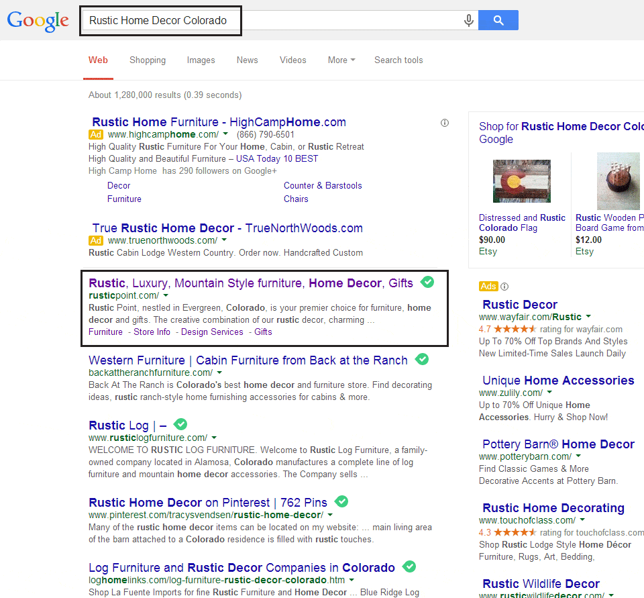644x598 pixels.
Task: Click the $90.00 price text
Action: coord(492,240)
